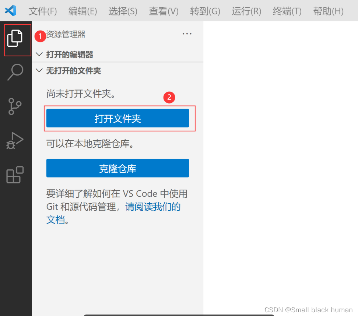The height and width of the screenshot is (316, 358).
Task: Open the Search view icon
Action: [x=15, y=72]
